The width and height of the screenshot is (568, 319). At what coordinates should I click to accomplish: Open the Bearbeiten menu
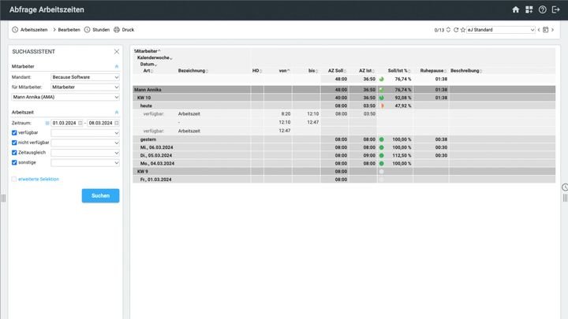pyautogui.click(x=66, y=30)
